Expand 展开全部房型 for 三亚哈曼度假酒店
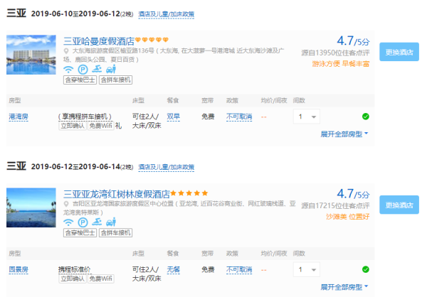The image size is (427, 297). click(x=344, y=134)
